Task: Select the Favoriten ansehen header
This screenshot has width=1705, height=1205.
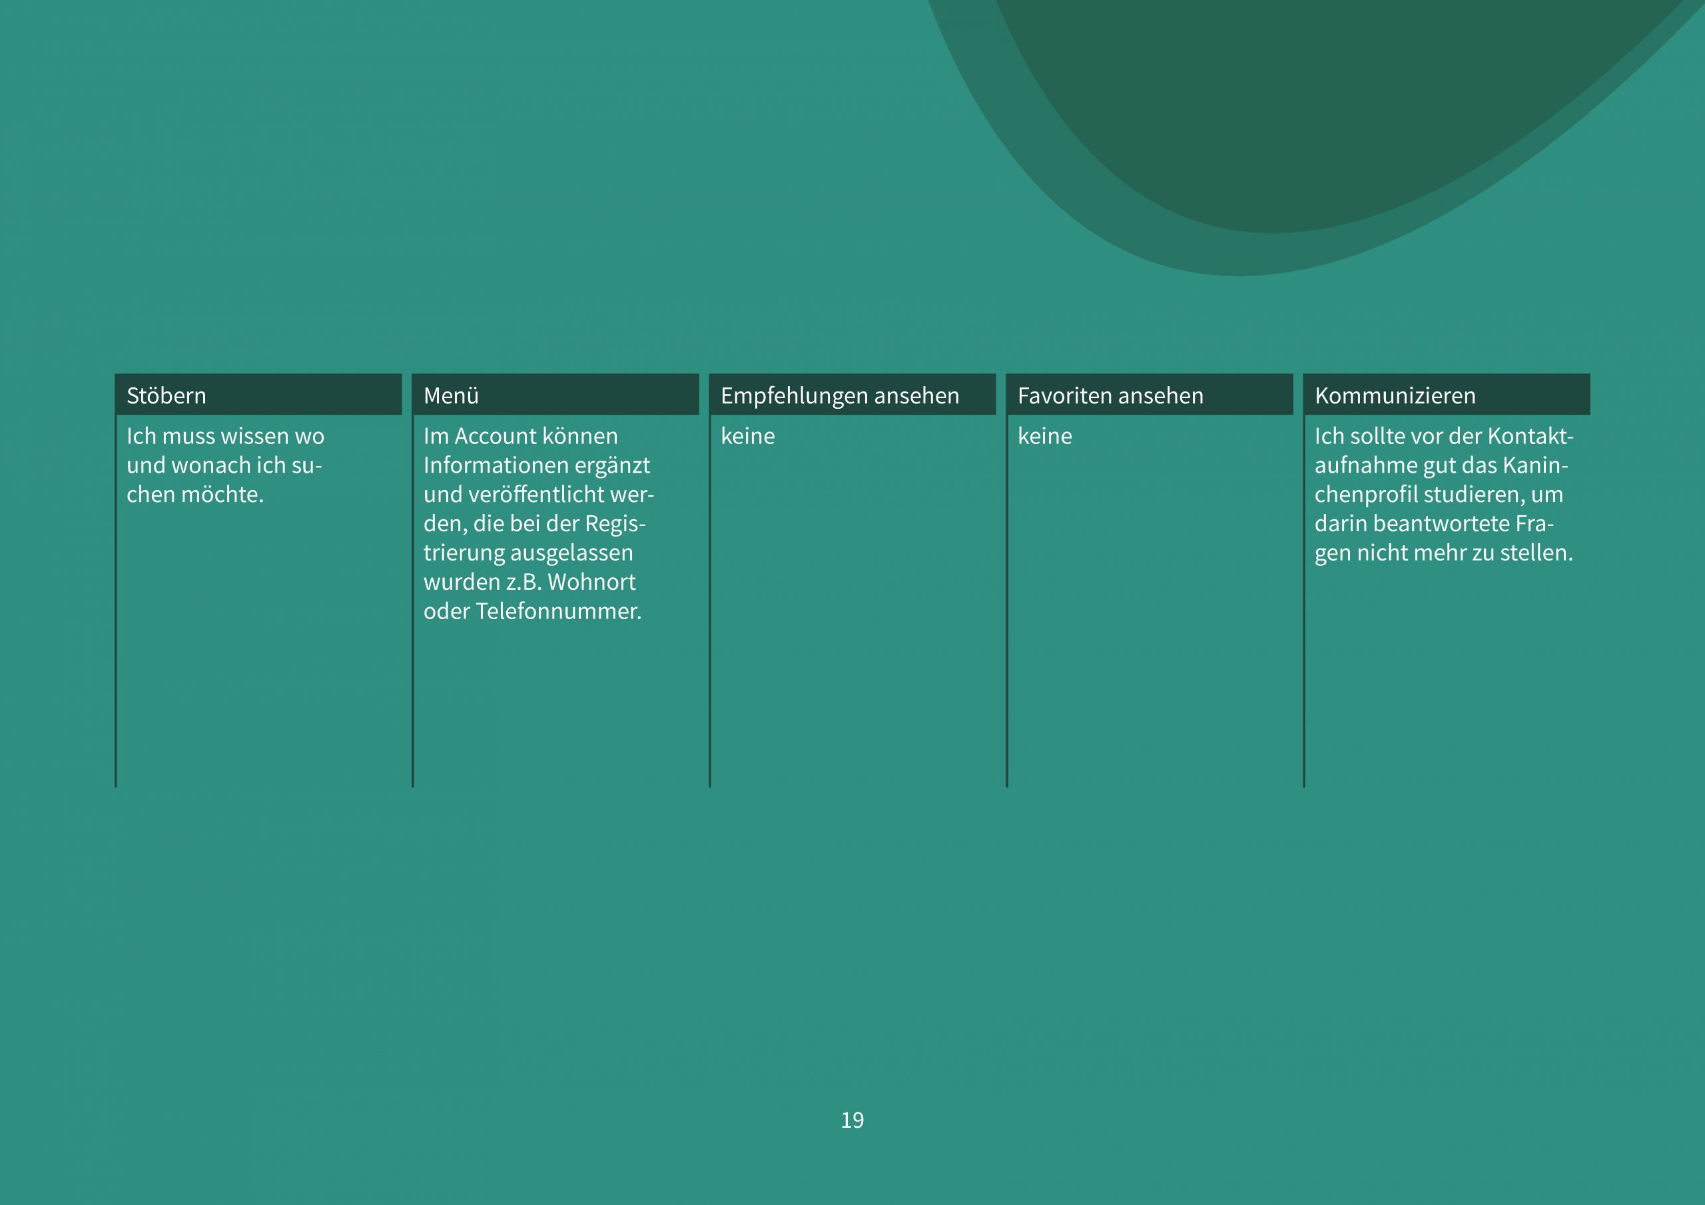Action: tap(1110, 395)
